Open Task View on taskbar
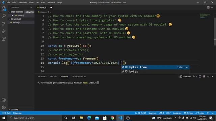Image resolution: width=216 pixels, height=121 pixels. click(73, 118)
